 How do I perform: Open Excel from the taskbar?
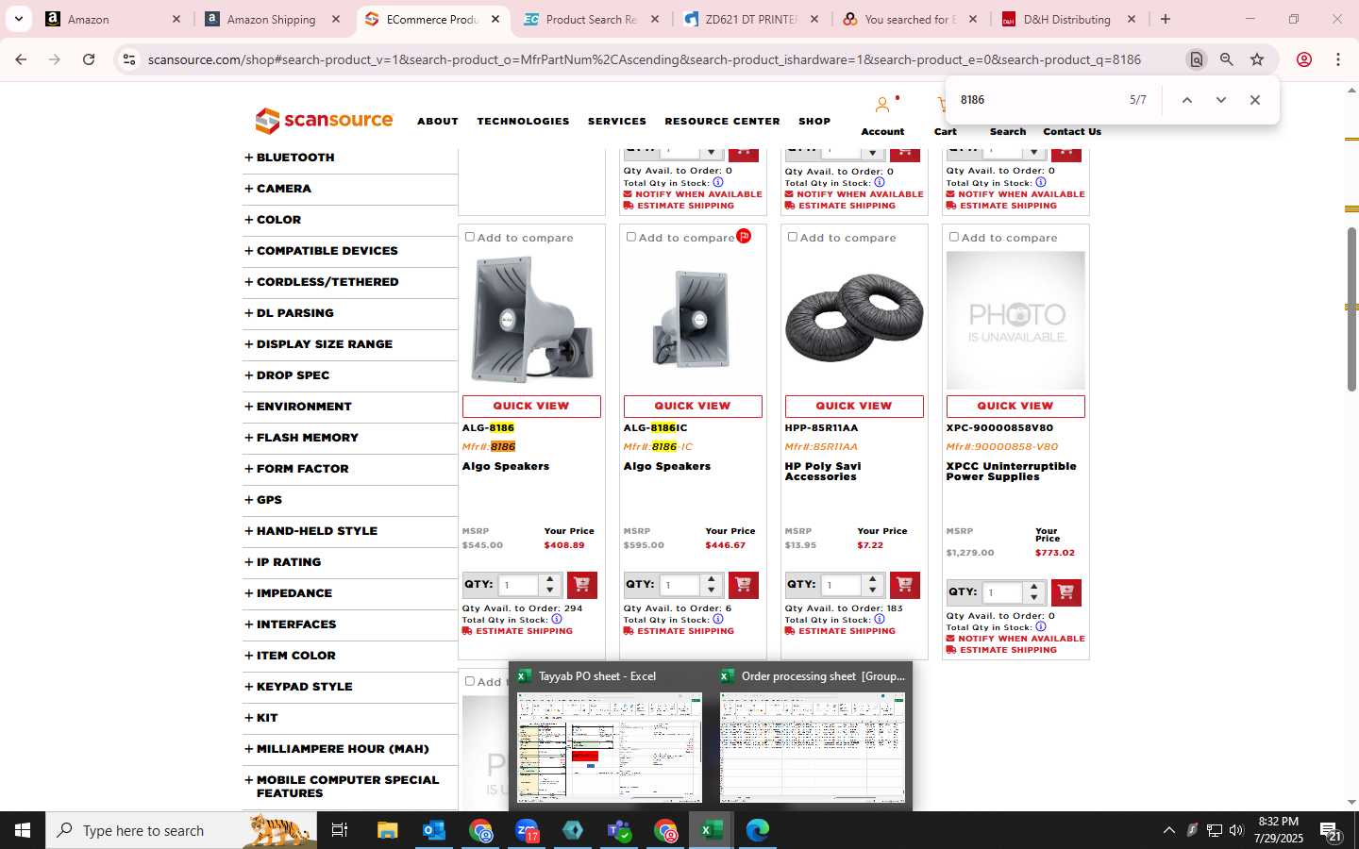pyautogui.click(x=711, y=830)
